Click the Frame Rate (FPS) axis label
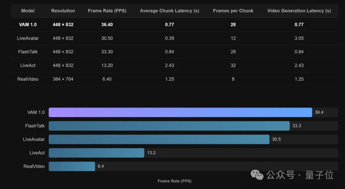The width and height of the screenshot is (345, 189). 174,181
